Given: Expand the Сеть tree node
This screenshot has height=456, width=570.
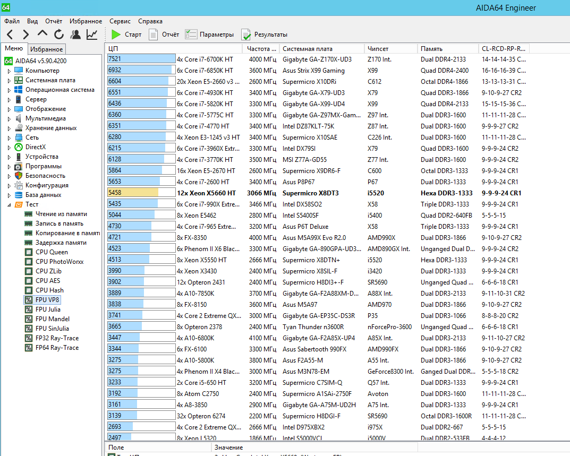Looking at the screenshot, I should coord(9,137).
